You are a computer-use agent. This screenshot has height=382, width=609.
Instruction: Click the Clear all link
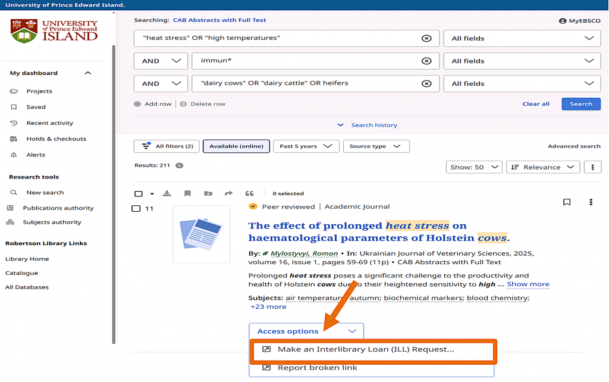pyautogui.click(x=535, y=104)
